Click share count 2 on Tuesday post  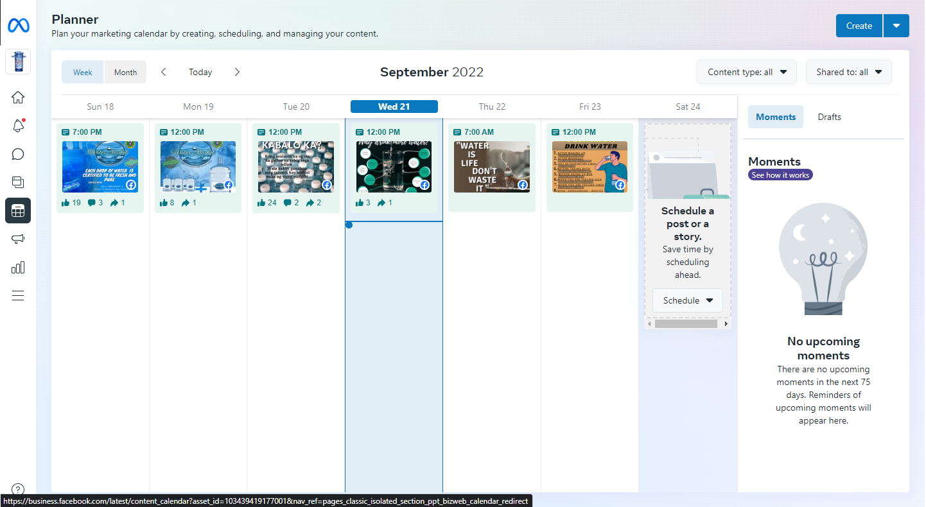[x=313, y=203]
